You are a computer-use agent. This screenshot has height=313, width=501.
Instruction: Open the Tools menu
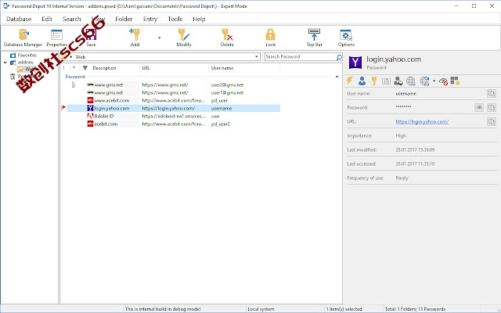pos(175,19)
